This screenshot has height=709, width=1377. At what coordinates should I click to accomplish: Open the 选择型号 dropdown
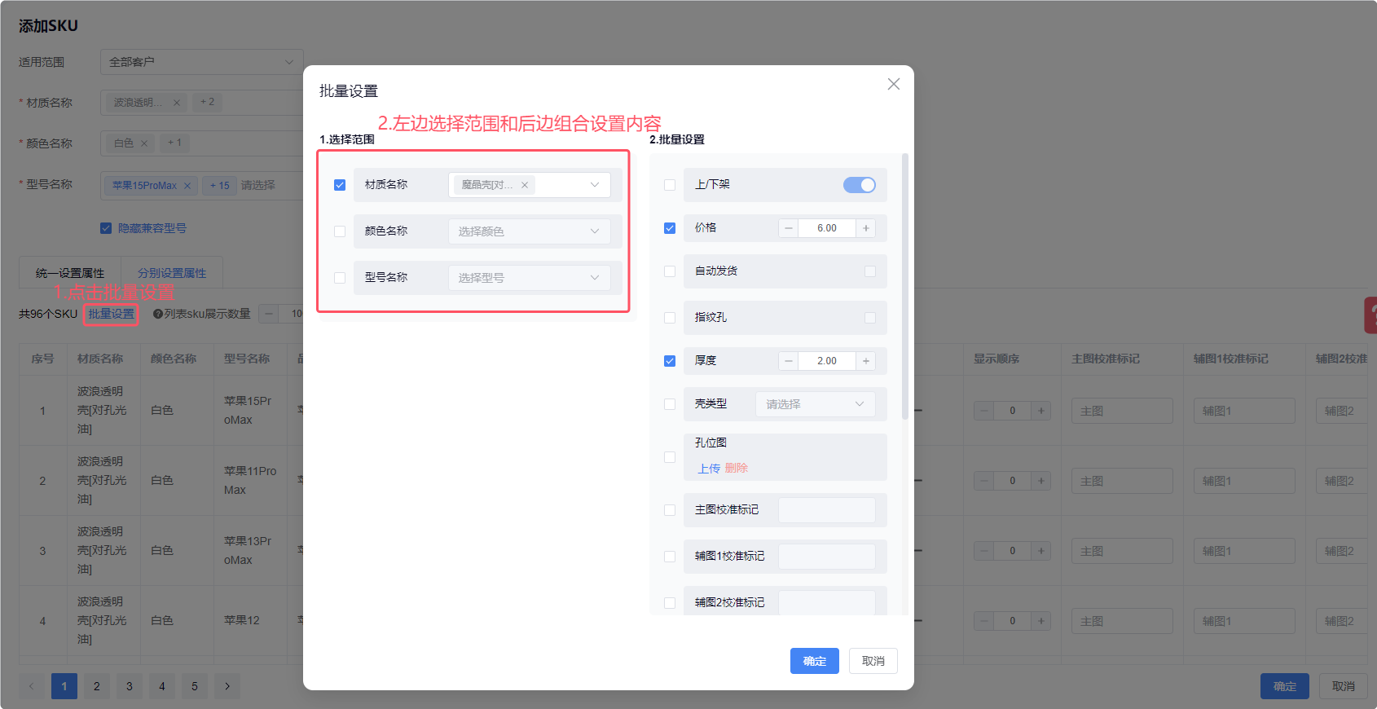[x=529, y=278]
